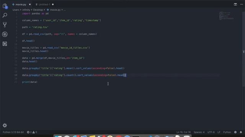Open the Source Control view
Viewport: 245px width, 137px height.
pos(5,25)
